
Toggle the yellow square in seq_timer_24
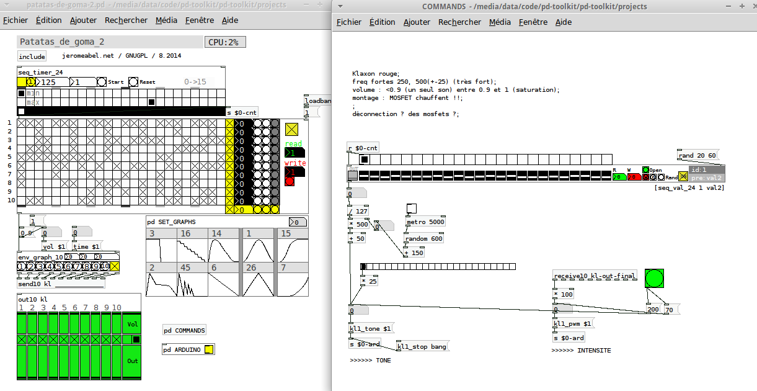pos(22,82)
